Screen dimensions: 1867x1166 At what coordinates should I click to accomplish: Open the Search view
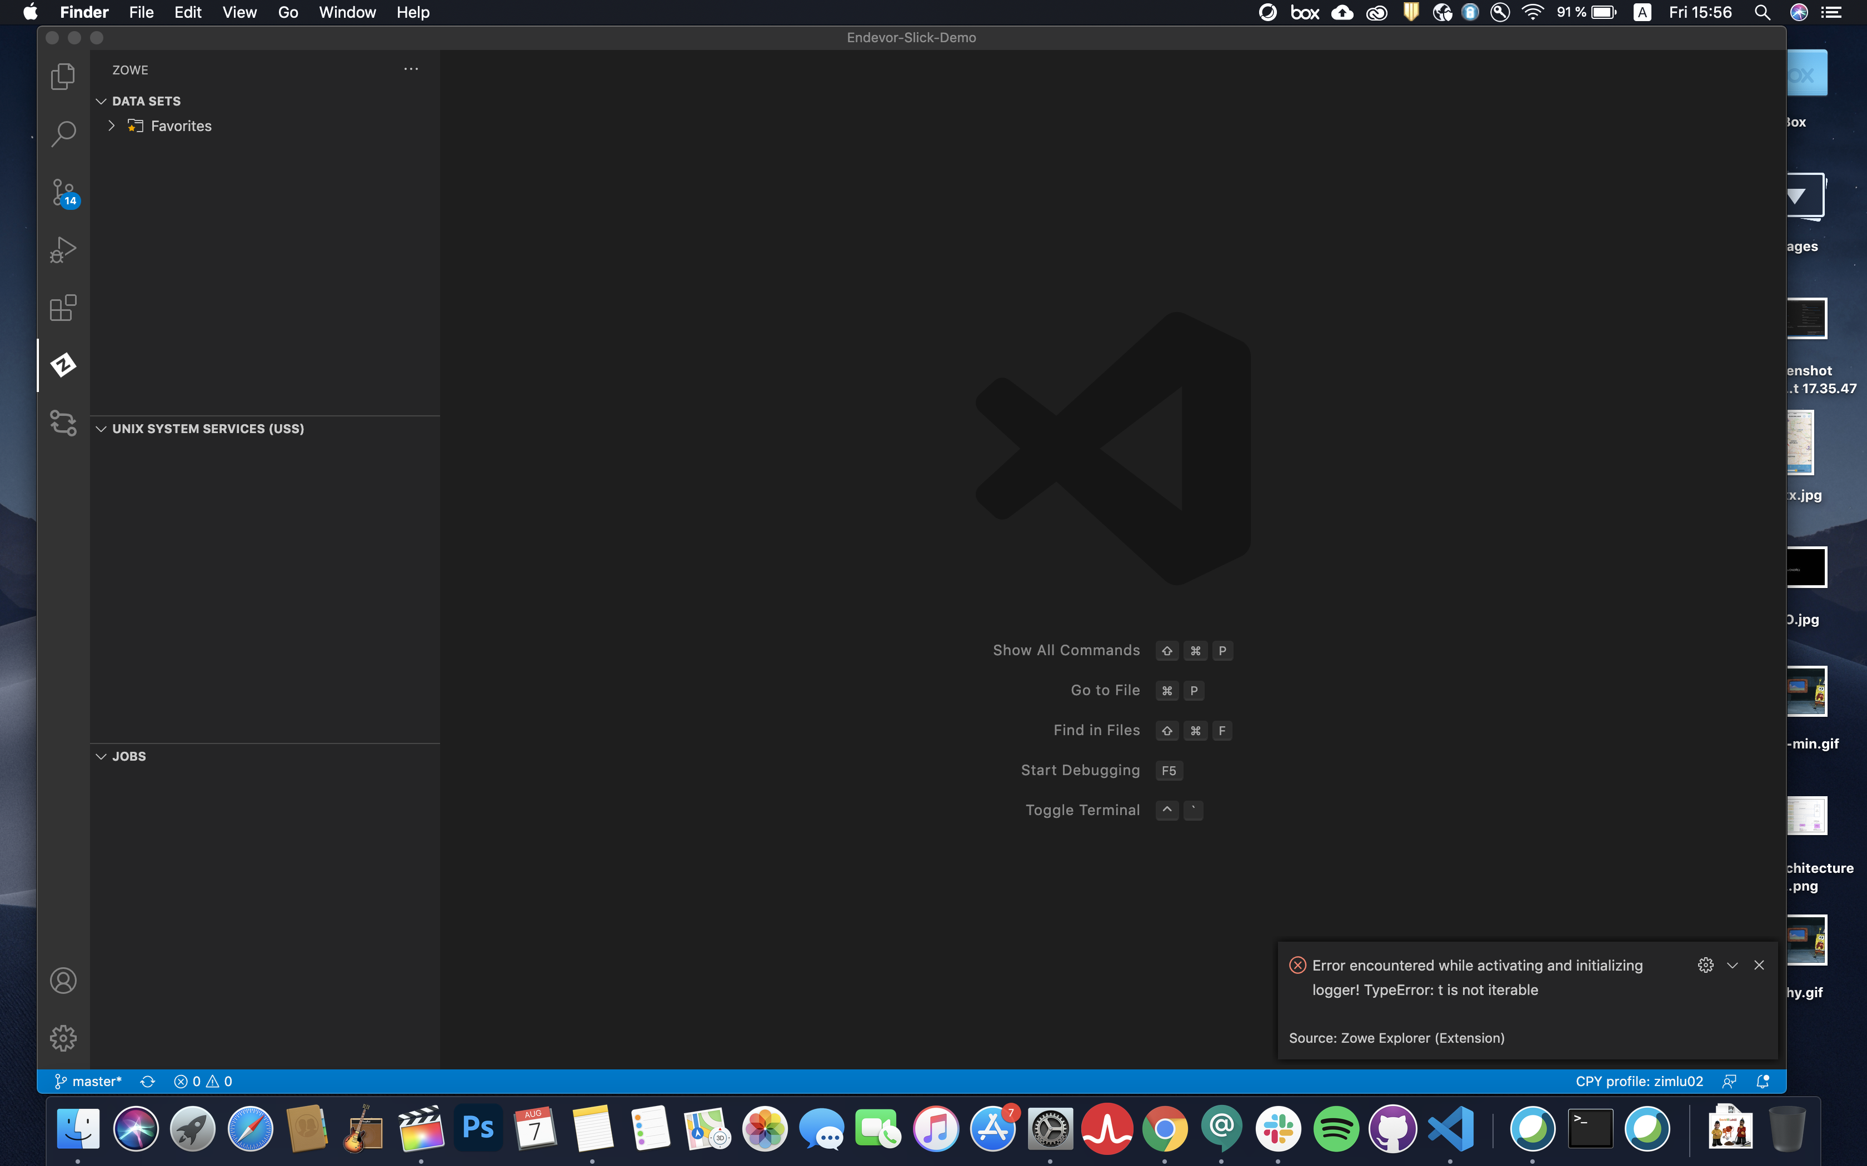pyautogui.click(x=62, y=133)
